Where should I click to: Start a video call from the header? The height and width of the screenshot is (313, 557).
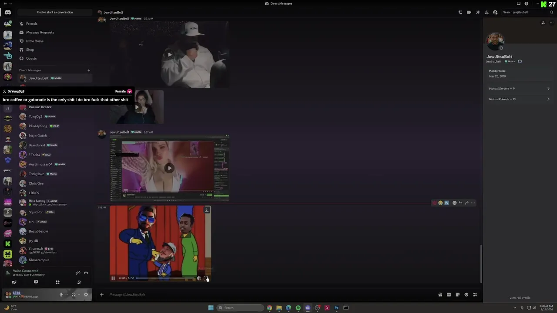click(469, 12)
